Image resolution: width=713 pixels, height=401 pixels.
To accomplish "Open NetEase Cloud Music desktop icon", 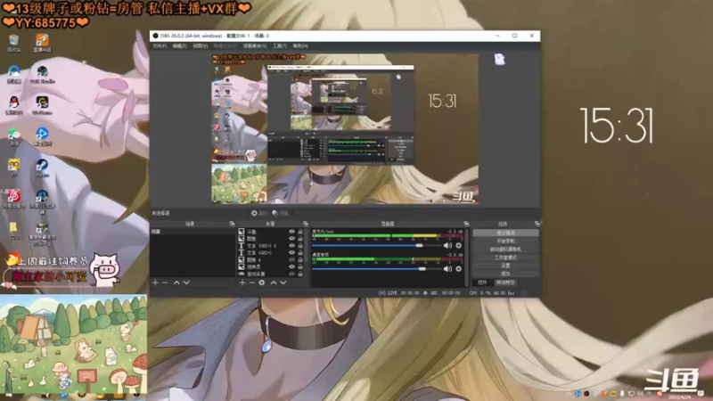I will pos(13,199).
